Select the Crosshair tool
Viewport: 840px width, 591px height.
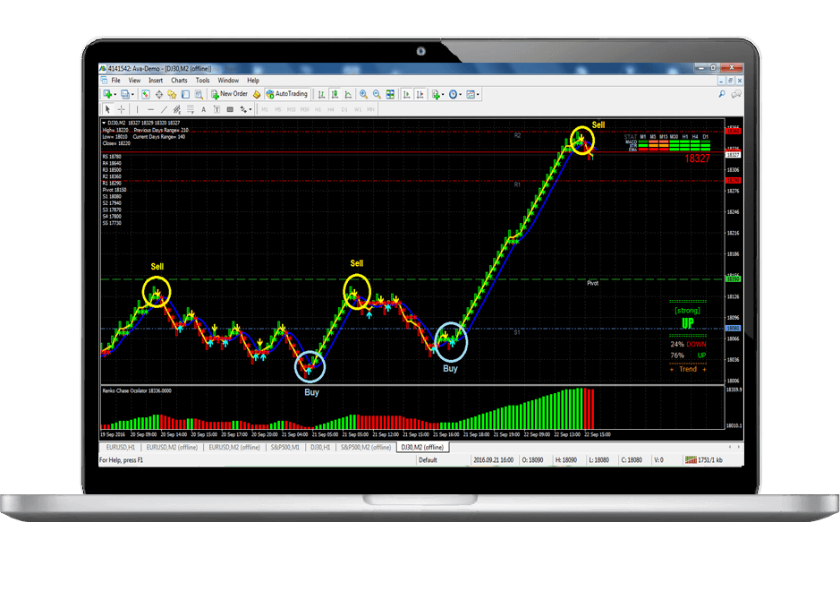coord(122,109)
